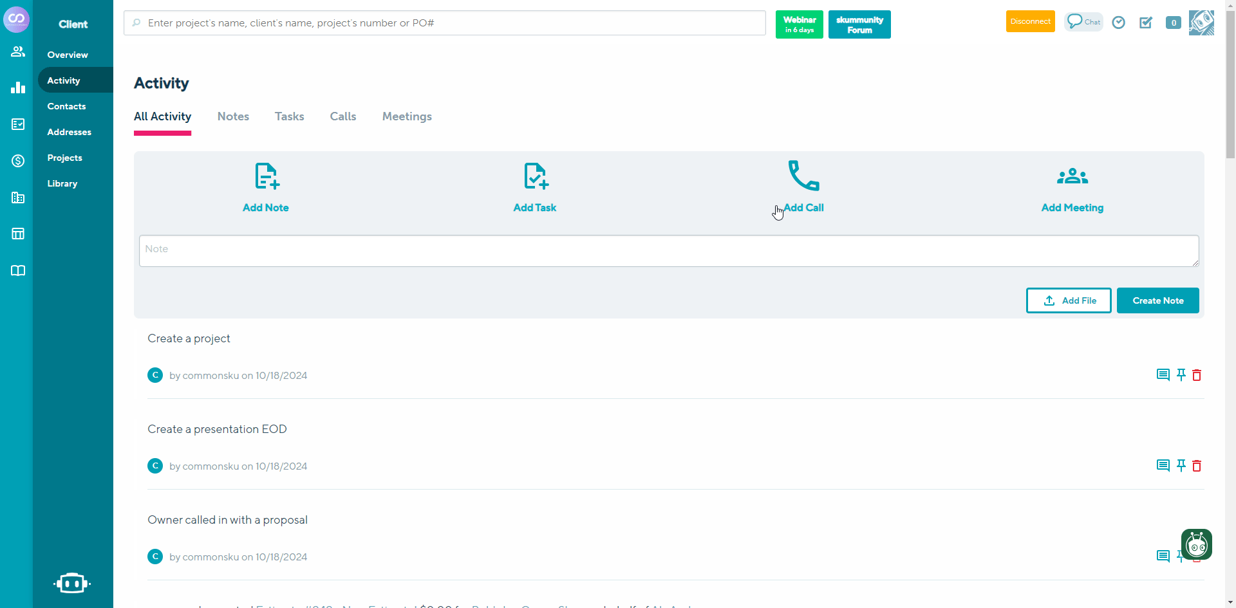Open the Notes tab
Image resolution: width=1236 pixels, height=608 pixels.
point(233,116)
